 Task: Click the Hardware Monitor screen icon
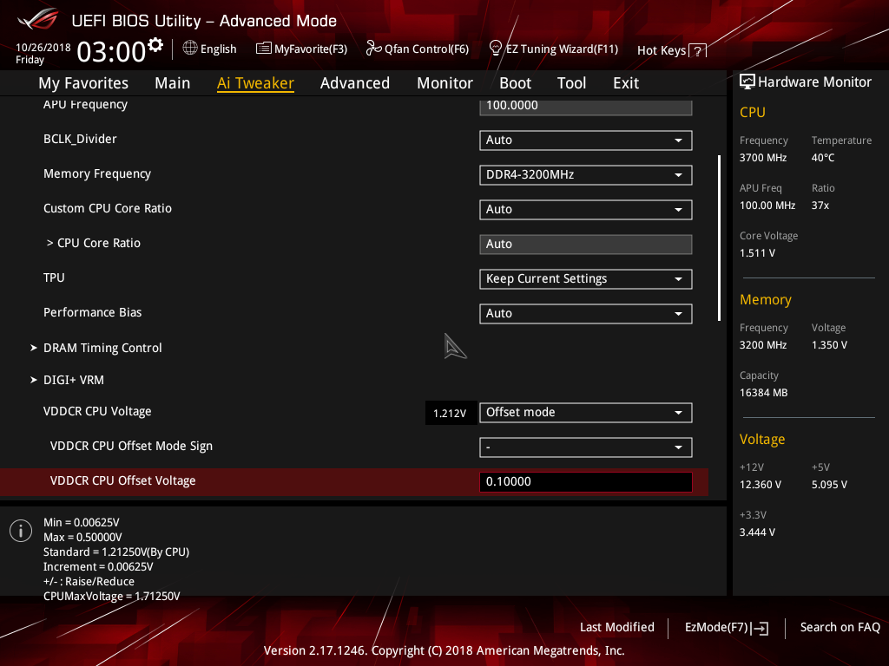click(x=747, y=82)
